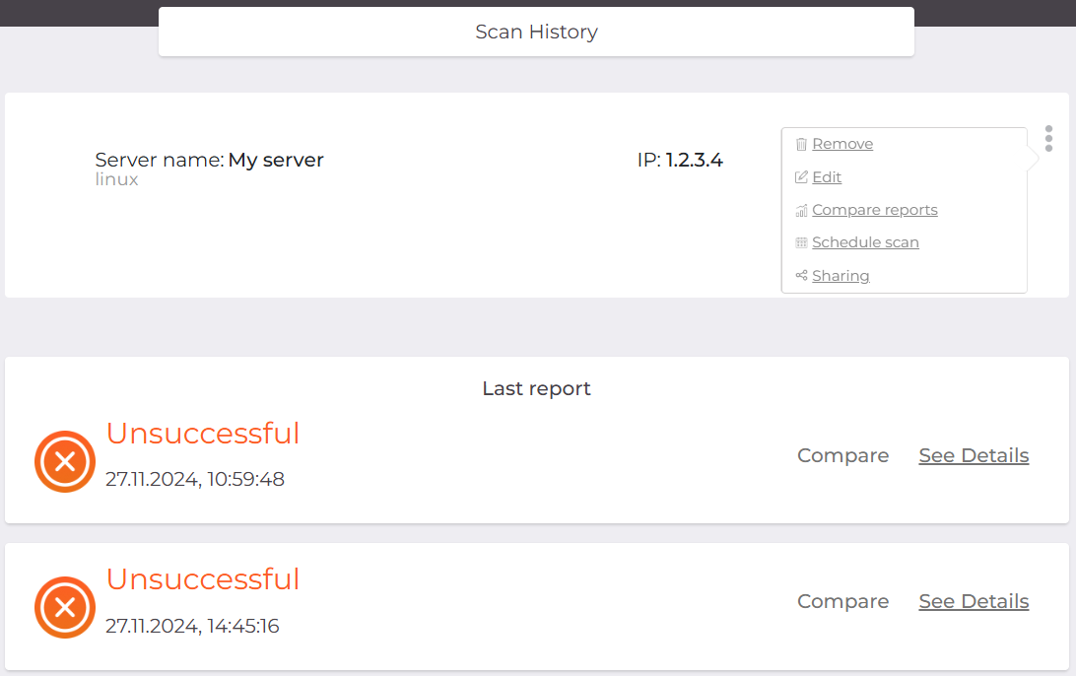Select Remove from the server menu
This screenshot has width=1076, height=676.
click(842, 144)
